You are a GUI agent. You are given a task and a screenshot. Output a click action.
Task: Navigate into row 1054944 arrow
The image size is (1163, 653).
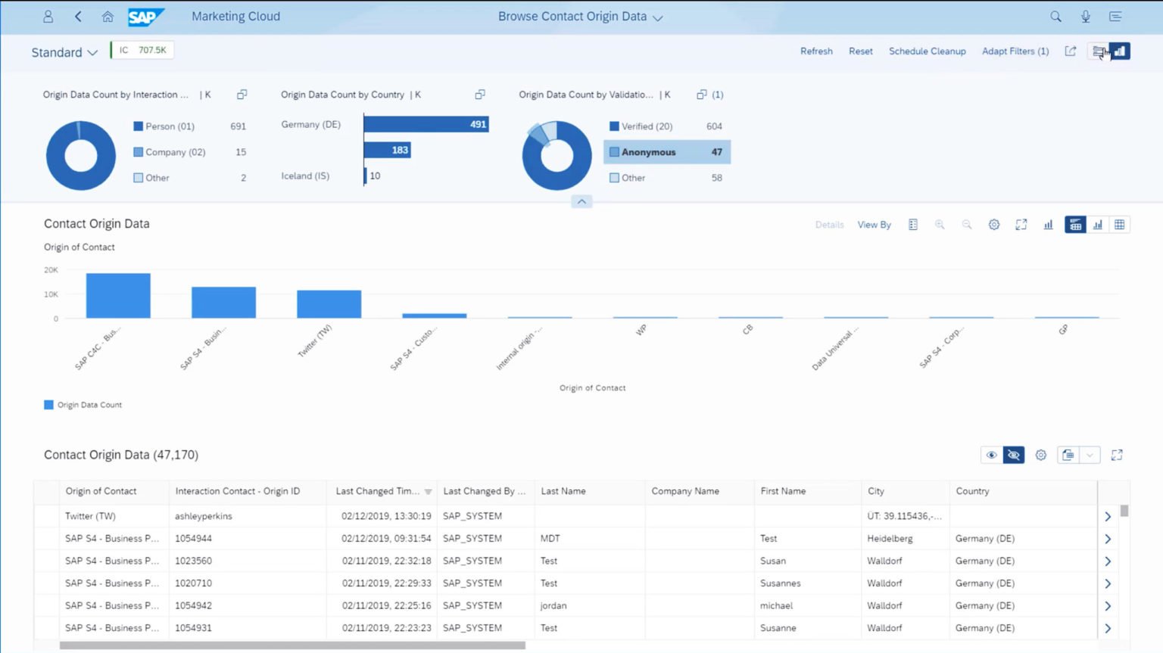(x=1108, y=539)
